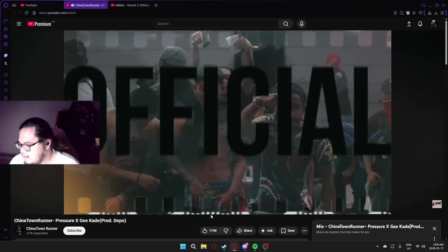Viewport: 448px width, 252px height.
Task: Open the YouTube guide hamburger menu
Action: (x=19, y=24)
